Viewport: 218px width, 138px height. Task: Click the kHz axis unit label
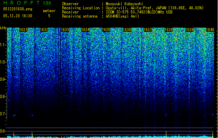(3, 28)
